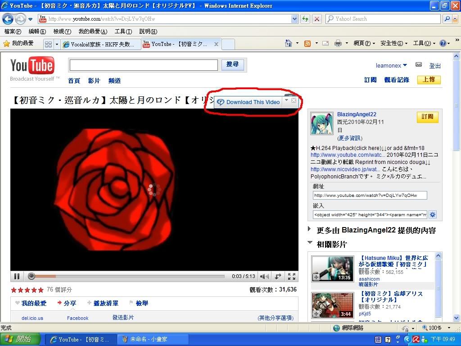Image resolution: width=461 pixels, height=346 pixels.
Task: Enter fullscreen with the expand icon
Action: click(292, 276)
